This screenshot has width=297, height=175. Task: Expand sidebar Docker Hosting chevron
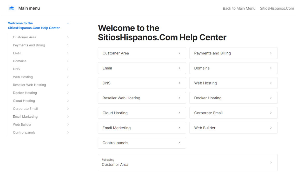tap(68, 93)
